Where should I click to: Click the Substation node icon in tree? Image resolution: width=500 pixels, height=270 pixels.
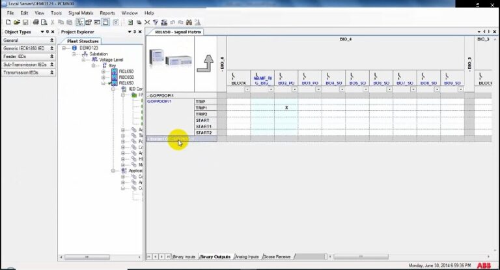85,54
